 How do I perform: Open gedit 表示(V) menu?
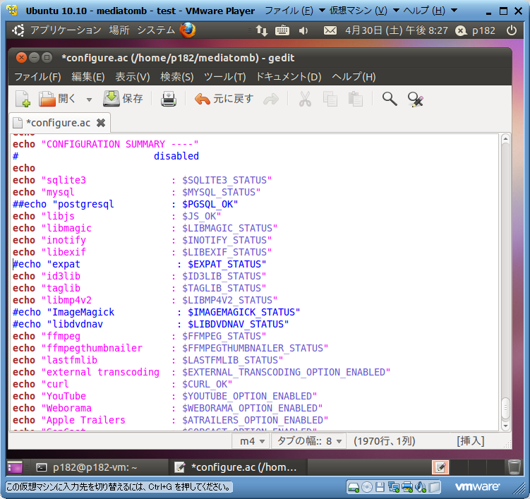click(133, 77)
